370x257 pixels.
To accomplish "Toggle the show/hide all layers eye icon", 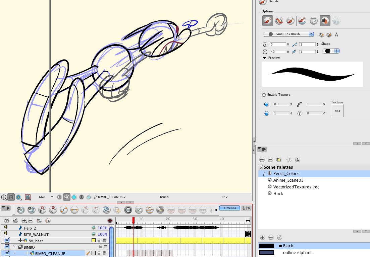I will tap(7, 221).
